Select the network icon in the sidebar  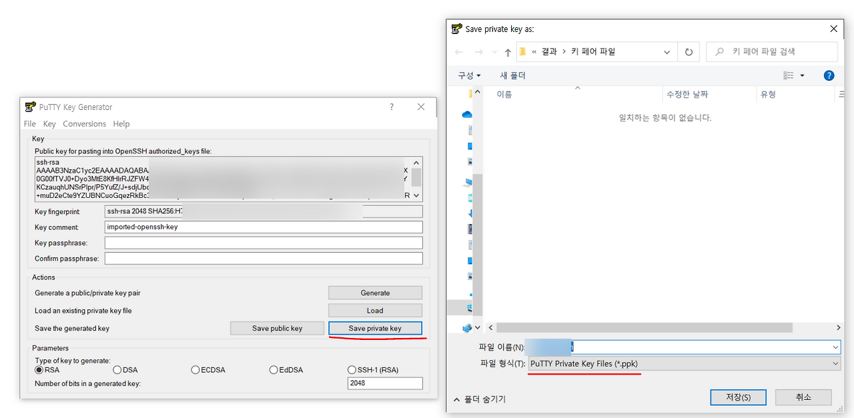pyautogui.click(x=467, y=328)
